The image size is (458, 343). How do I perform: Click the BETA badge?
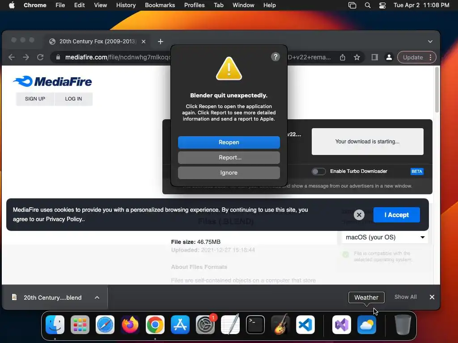coord(416,171)
